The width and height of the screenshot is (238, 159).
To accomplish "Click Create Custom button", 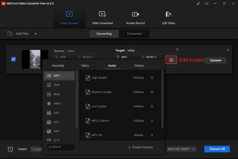I will tap(140, 147).
